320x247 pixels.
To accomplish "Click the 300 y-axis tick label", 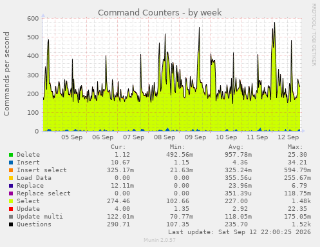I will (33, 75).
